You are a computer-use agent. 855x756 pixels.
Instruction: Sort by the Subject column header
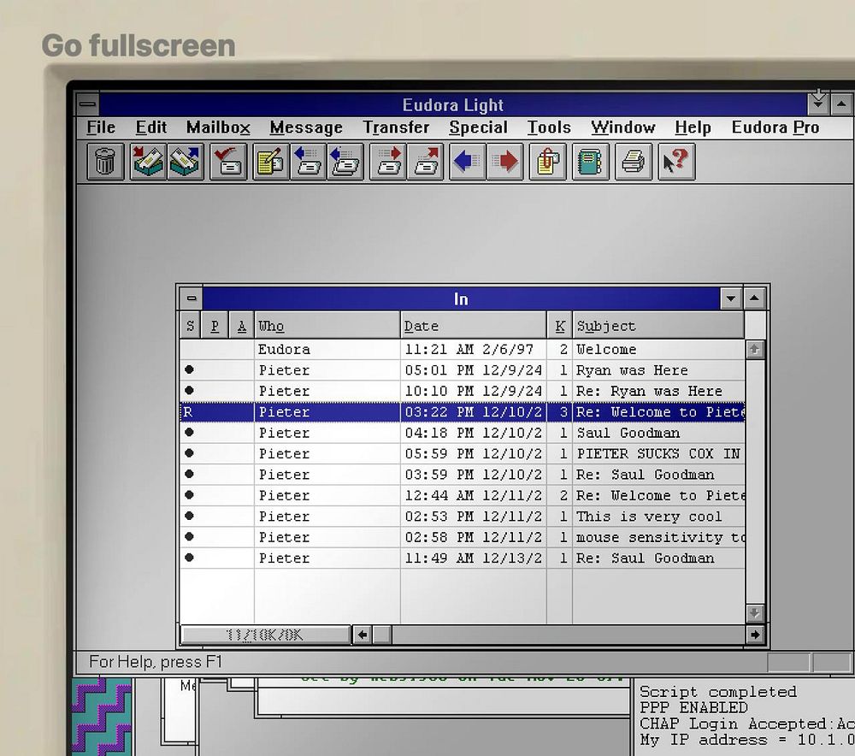coord(658,326)
